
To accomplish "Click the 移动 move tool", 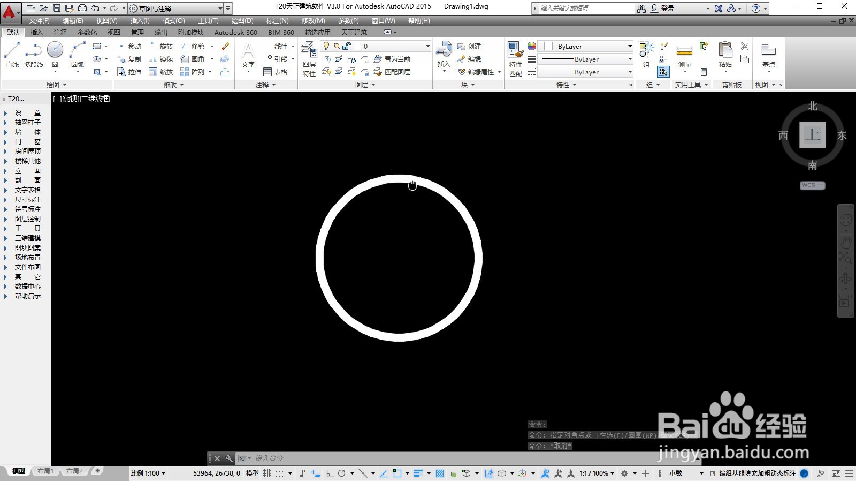I will click(x=129, y=46).
